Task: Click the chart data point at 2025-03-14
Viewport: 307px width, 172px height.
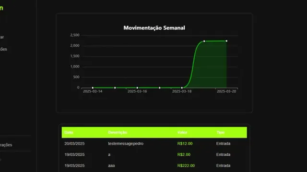Action: tap(93, 88)
